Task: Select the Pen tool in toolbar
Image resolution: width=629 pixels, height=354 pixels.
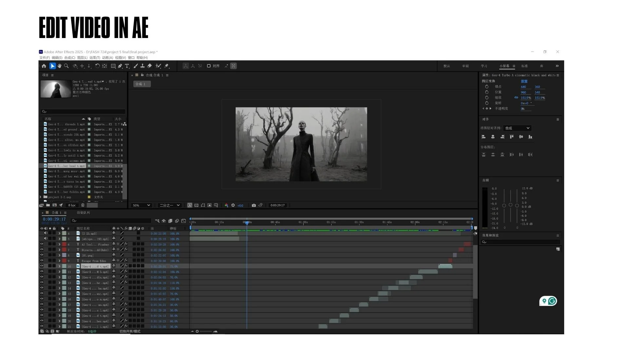Action: click(120, 66)
